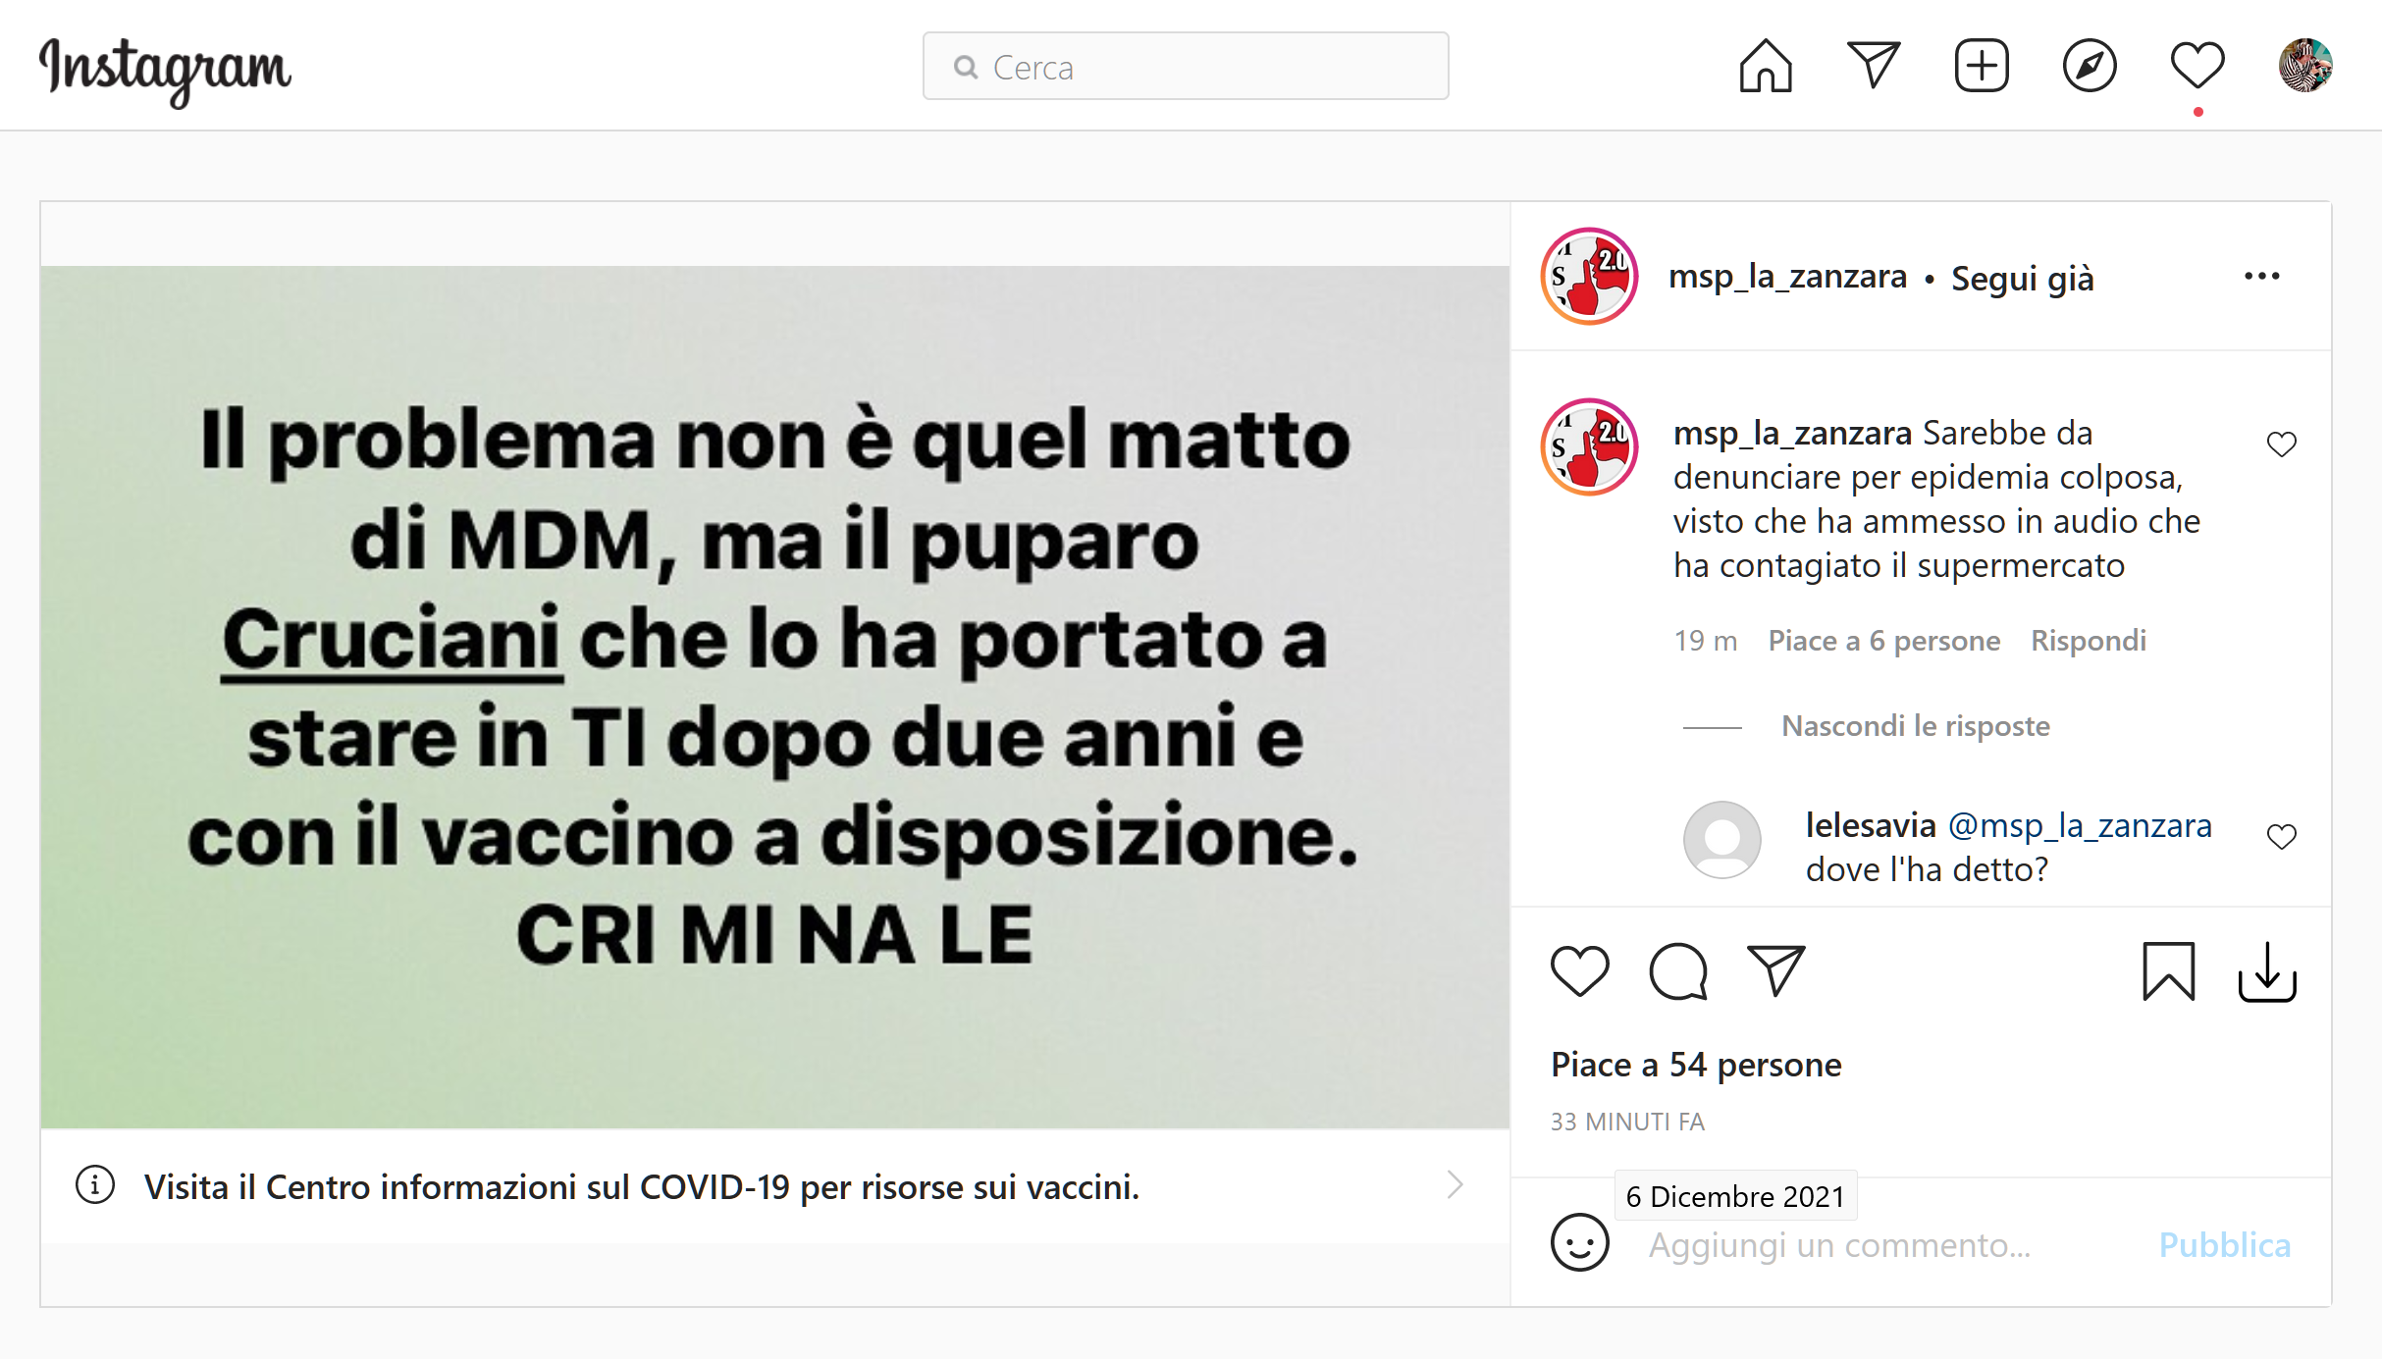
Task: Share post with paper plane icon below comments
Action: click(x=1776, y=970)
